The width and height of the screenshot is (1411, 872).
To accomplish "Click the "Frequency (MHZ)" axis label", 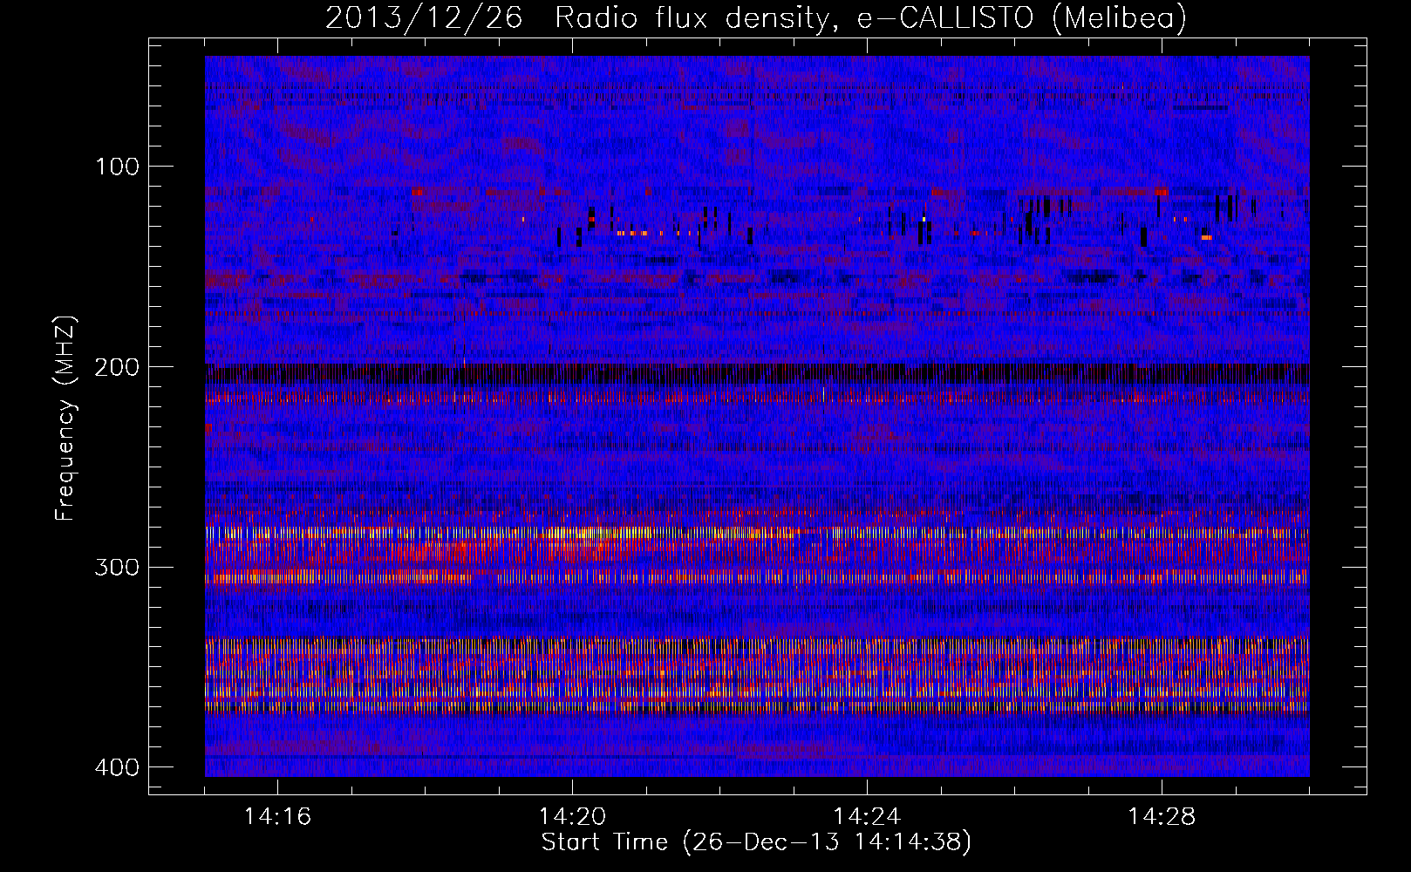I will click(65, 419).
